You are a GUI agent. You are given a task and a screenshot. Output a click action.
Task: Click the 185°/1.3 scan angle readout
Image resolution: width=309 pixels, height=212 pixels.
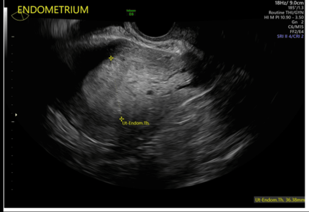(296, 8)
